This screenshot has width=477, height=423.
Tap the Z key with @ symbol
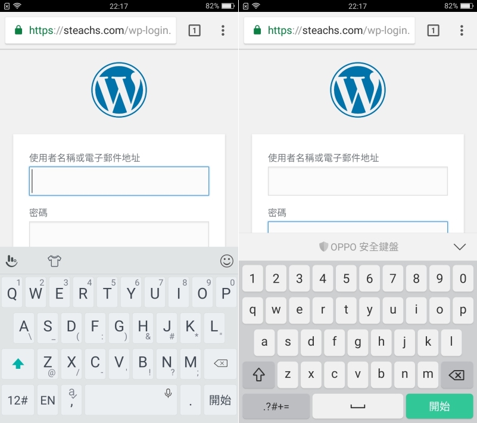tap(48, 364)
